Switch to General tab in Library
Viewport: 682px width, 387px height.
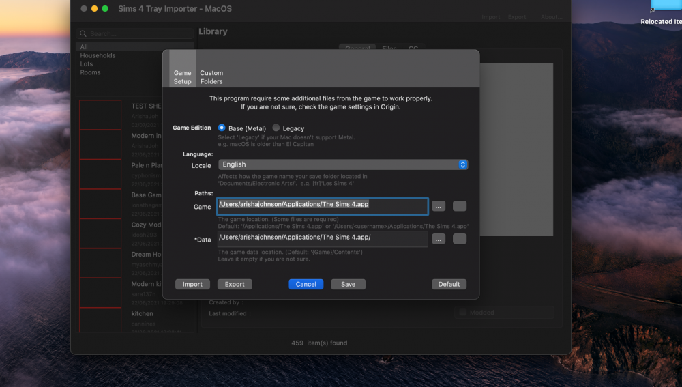tap(357, 47)
